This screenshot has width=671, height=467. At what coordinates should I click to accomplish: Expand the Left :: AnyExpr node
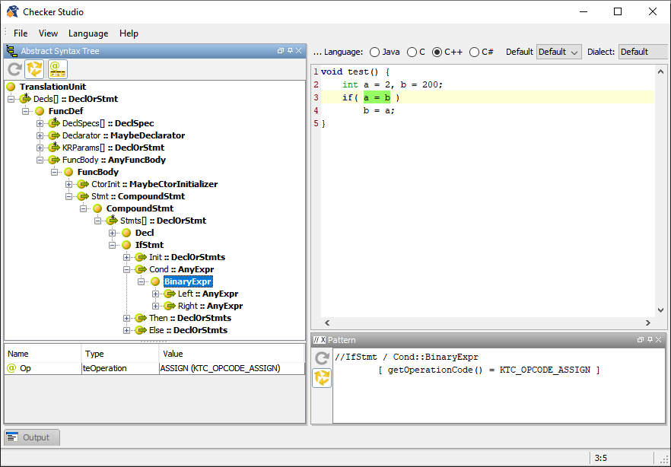(x=156, y=294)
